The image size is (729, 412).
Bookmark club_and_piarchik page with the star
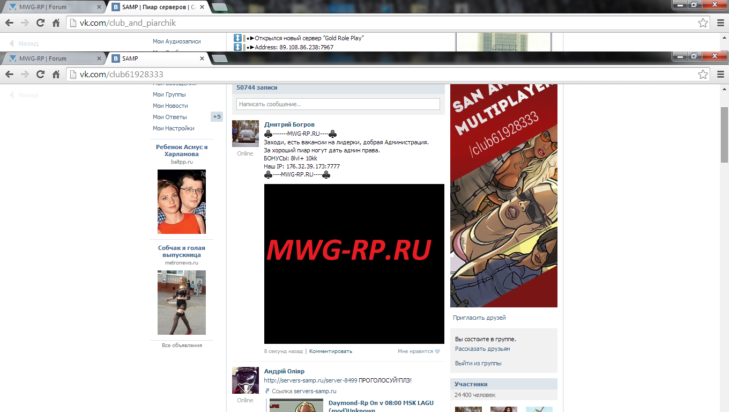pyautogui.click(x=703, y=23)
